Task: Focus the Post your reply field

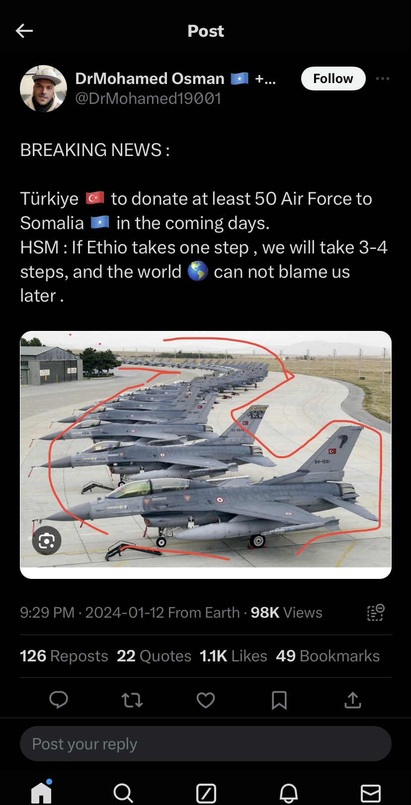Action: (206, 744)
